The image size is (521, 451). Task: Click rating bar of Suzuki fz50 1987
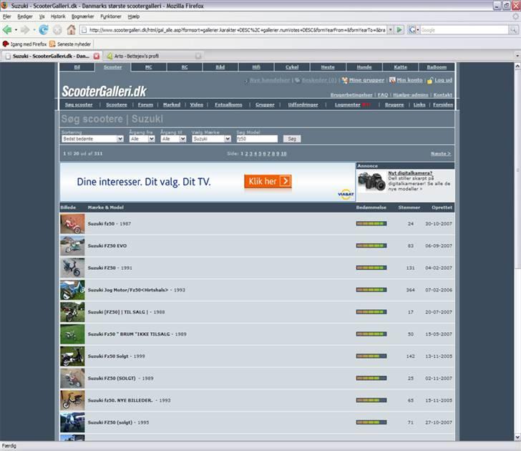(x=371, y=224)
